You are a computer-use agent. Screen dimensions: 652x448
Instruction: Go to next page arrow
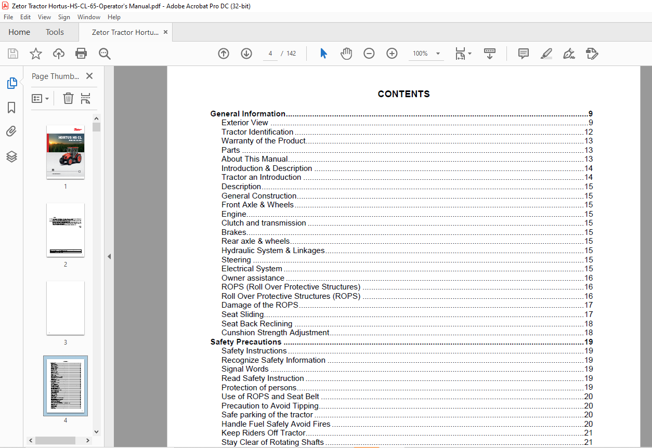(x=246, y=54)
